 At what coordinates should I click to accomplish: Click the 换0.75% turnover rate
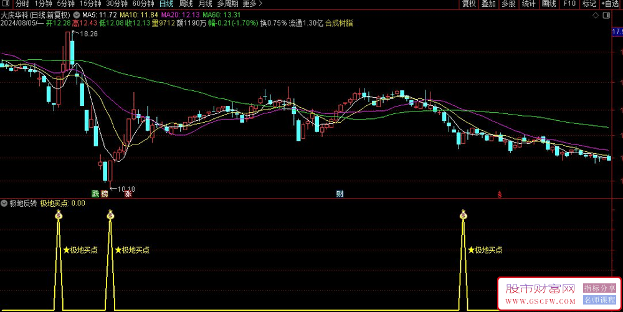coord(273,24)
